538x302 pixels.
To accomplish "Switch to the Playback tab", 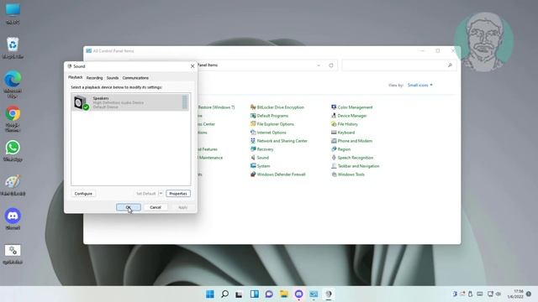I will click(75, 77).
